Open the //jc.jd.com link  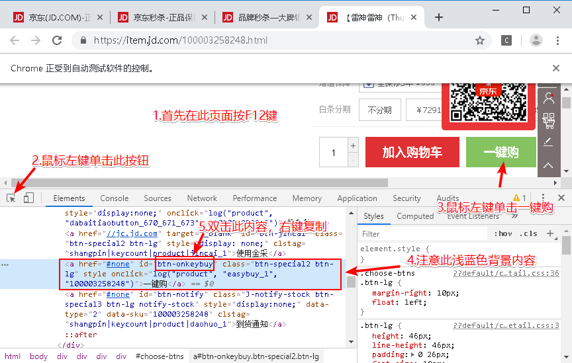[132, 233]
